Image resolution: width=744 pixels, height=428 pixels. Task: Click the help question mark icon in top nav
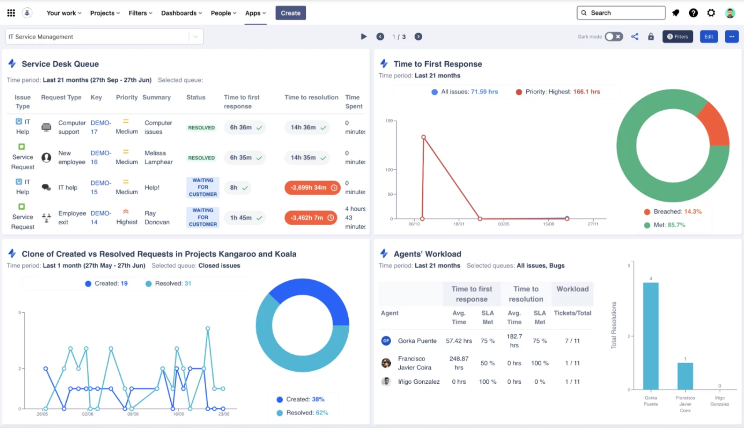693,13
